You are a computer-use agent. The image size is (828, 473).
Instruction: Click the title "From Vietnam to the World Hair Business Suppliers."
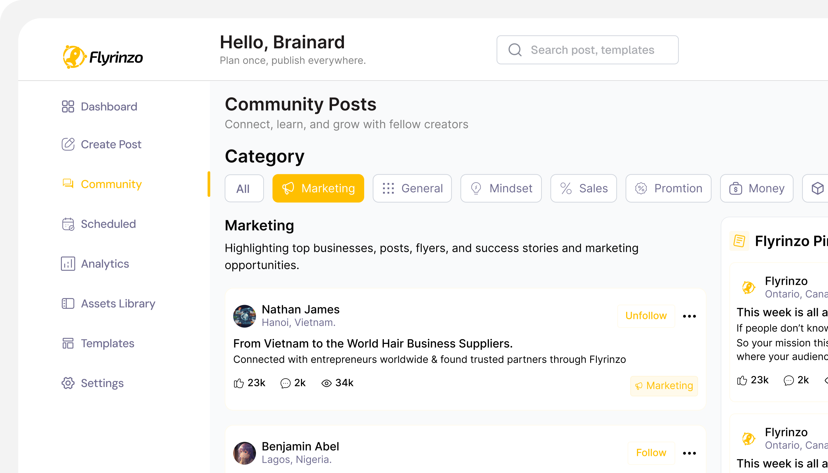pyautogui.click(x=373, y=343)
